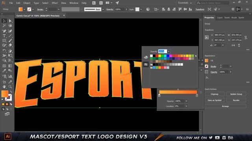The image size is (252, 141).
Task: Pick the Gradient tool
Action: (10, 66)
